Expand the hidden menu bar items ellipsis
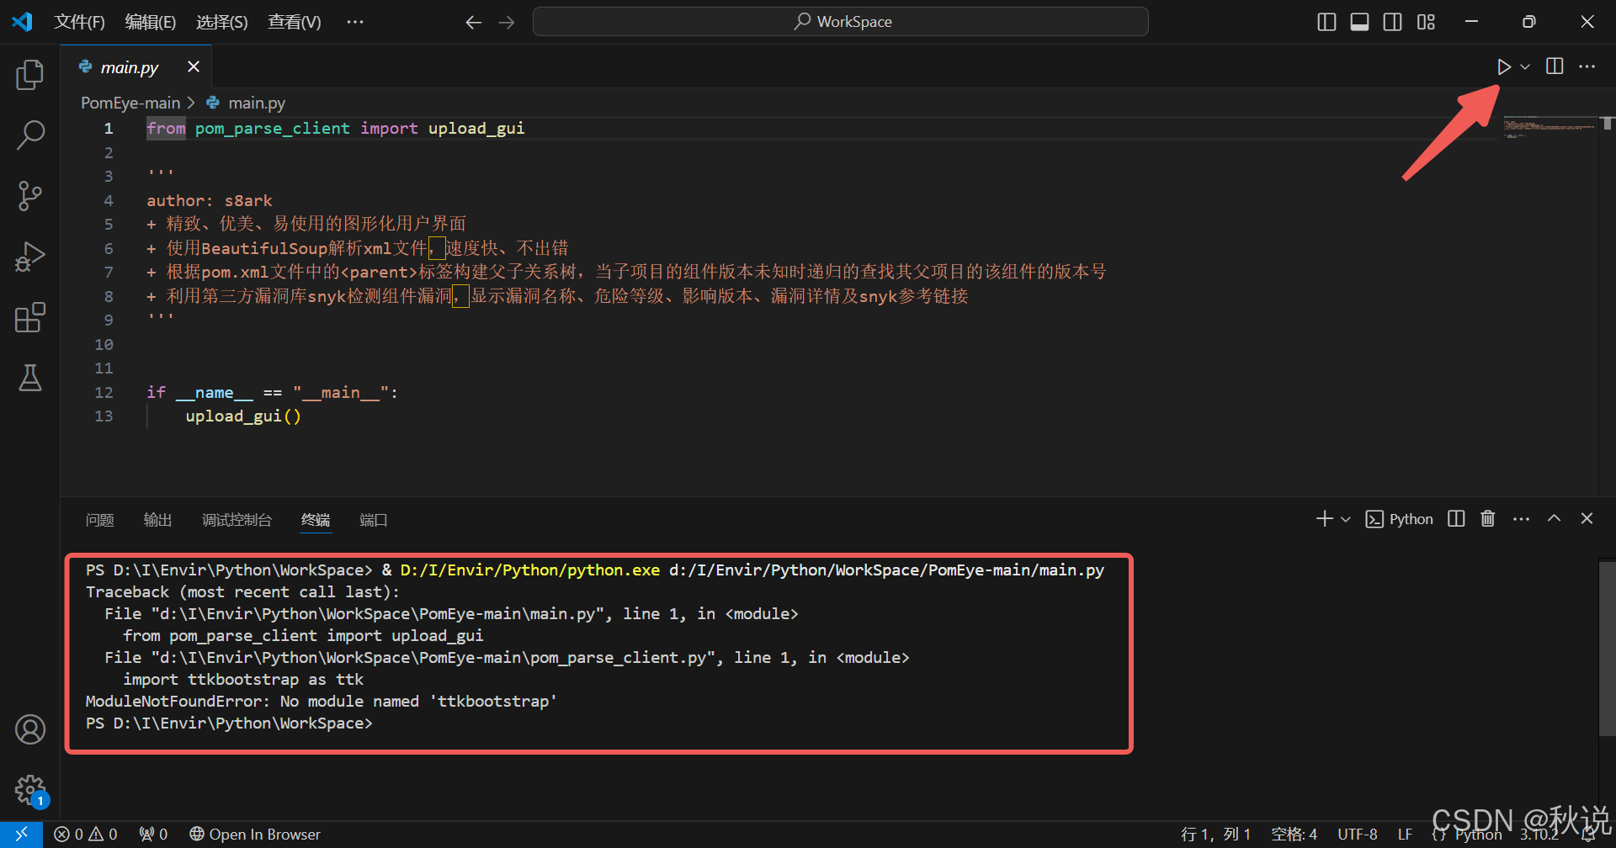Screen dimensions: 1616x848 [355, 22]
